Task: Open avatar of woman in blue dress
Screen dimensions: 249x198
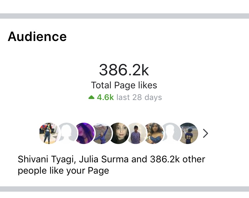Action: tap(154, 133)
